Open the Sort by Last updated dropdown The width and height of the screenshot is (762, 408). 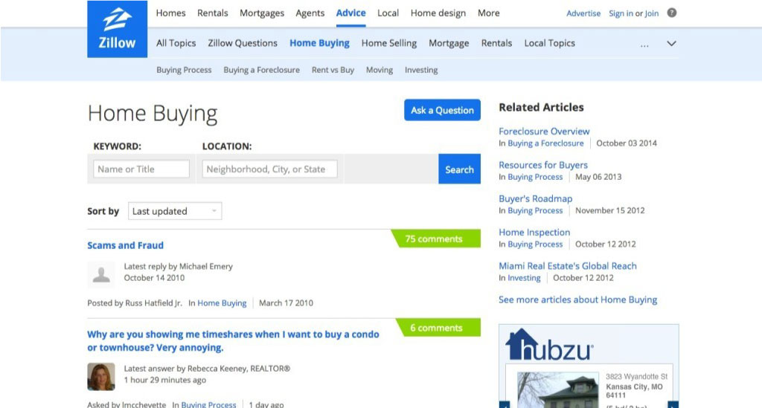(175, 211)
